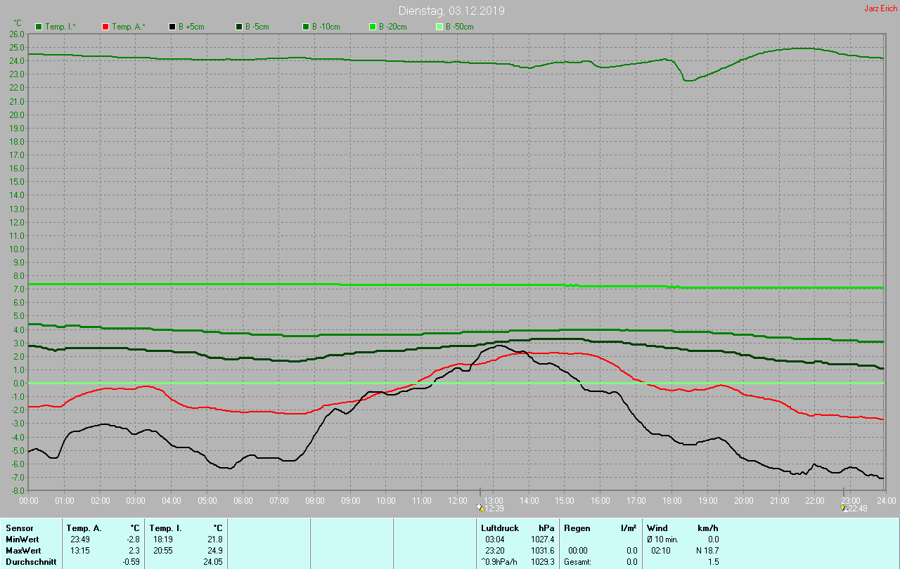
Task: Click the '12:00' time axis label
Action: [457, 500]
